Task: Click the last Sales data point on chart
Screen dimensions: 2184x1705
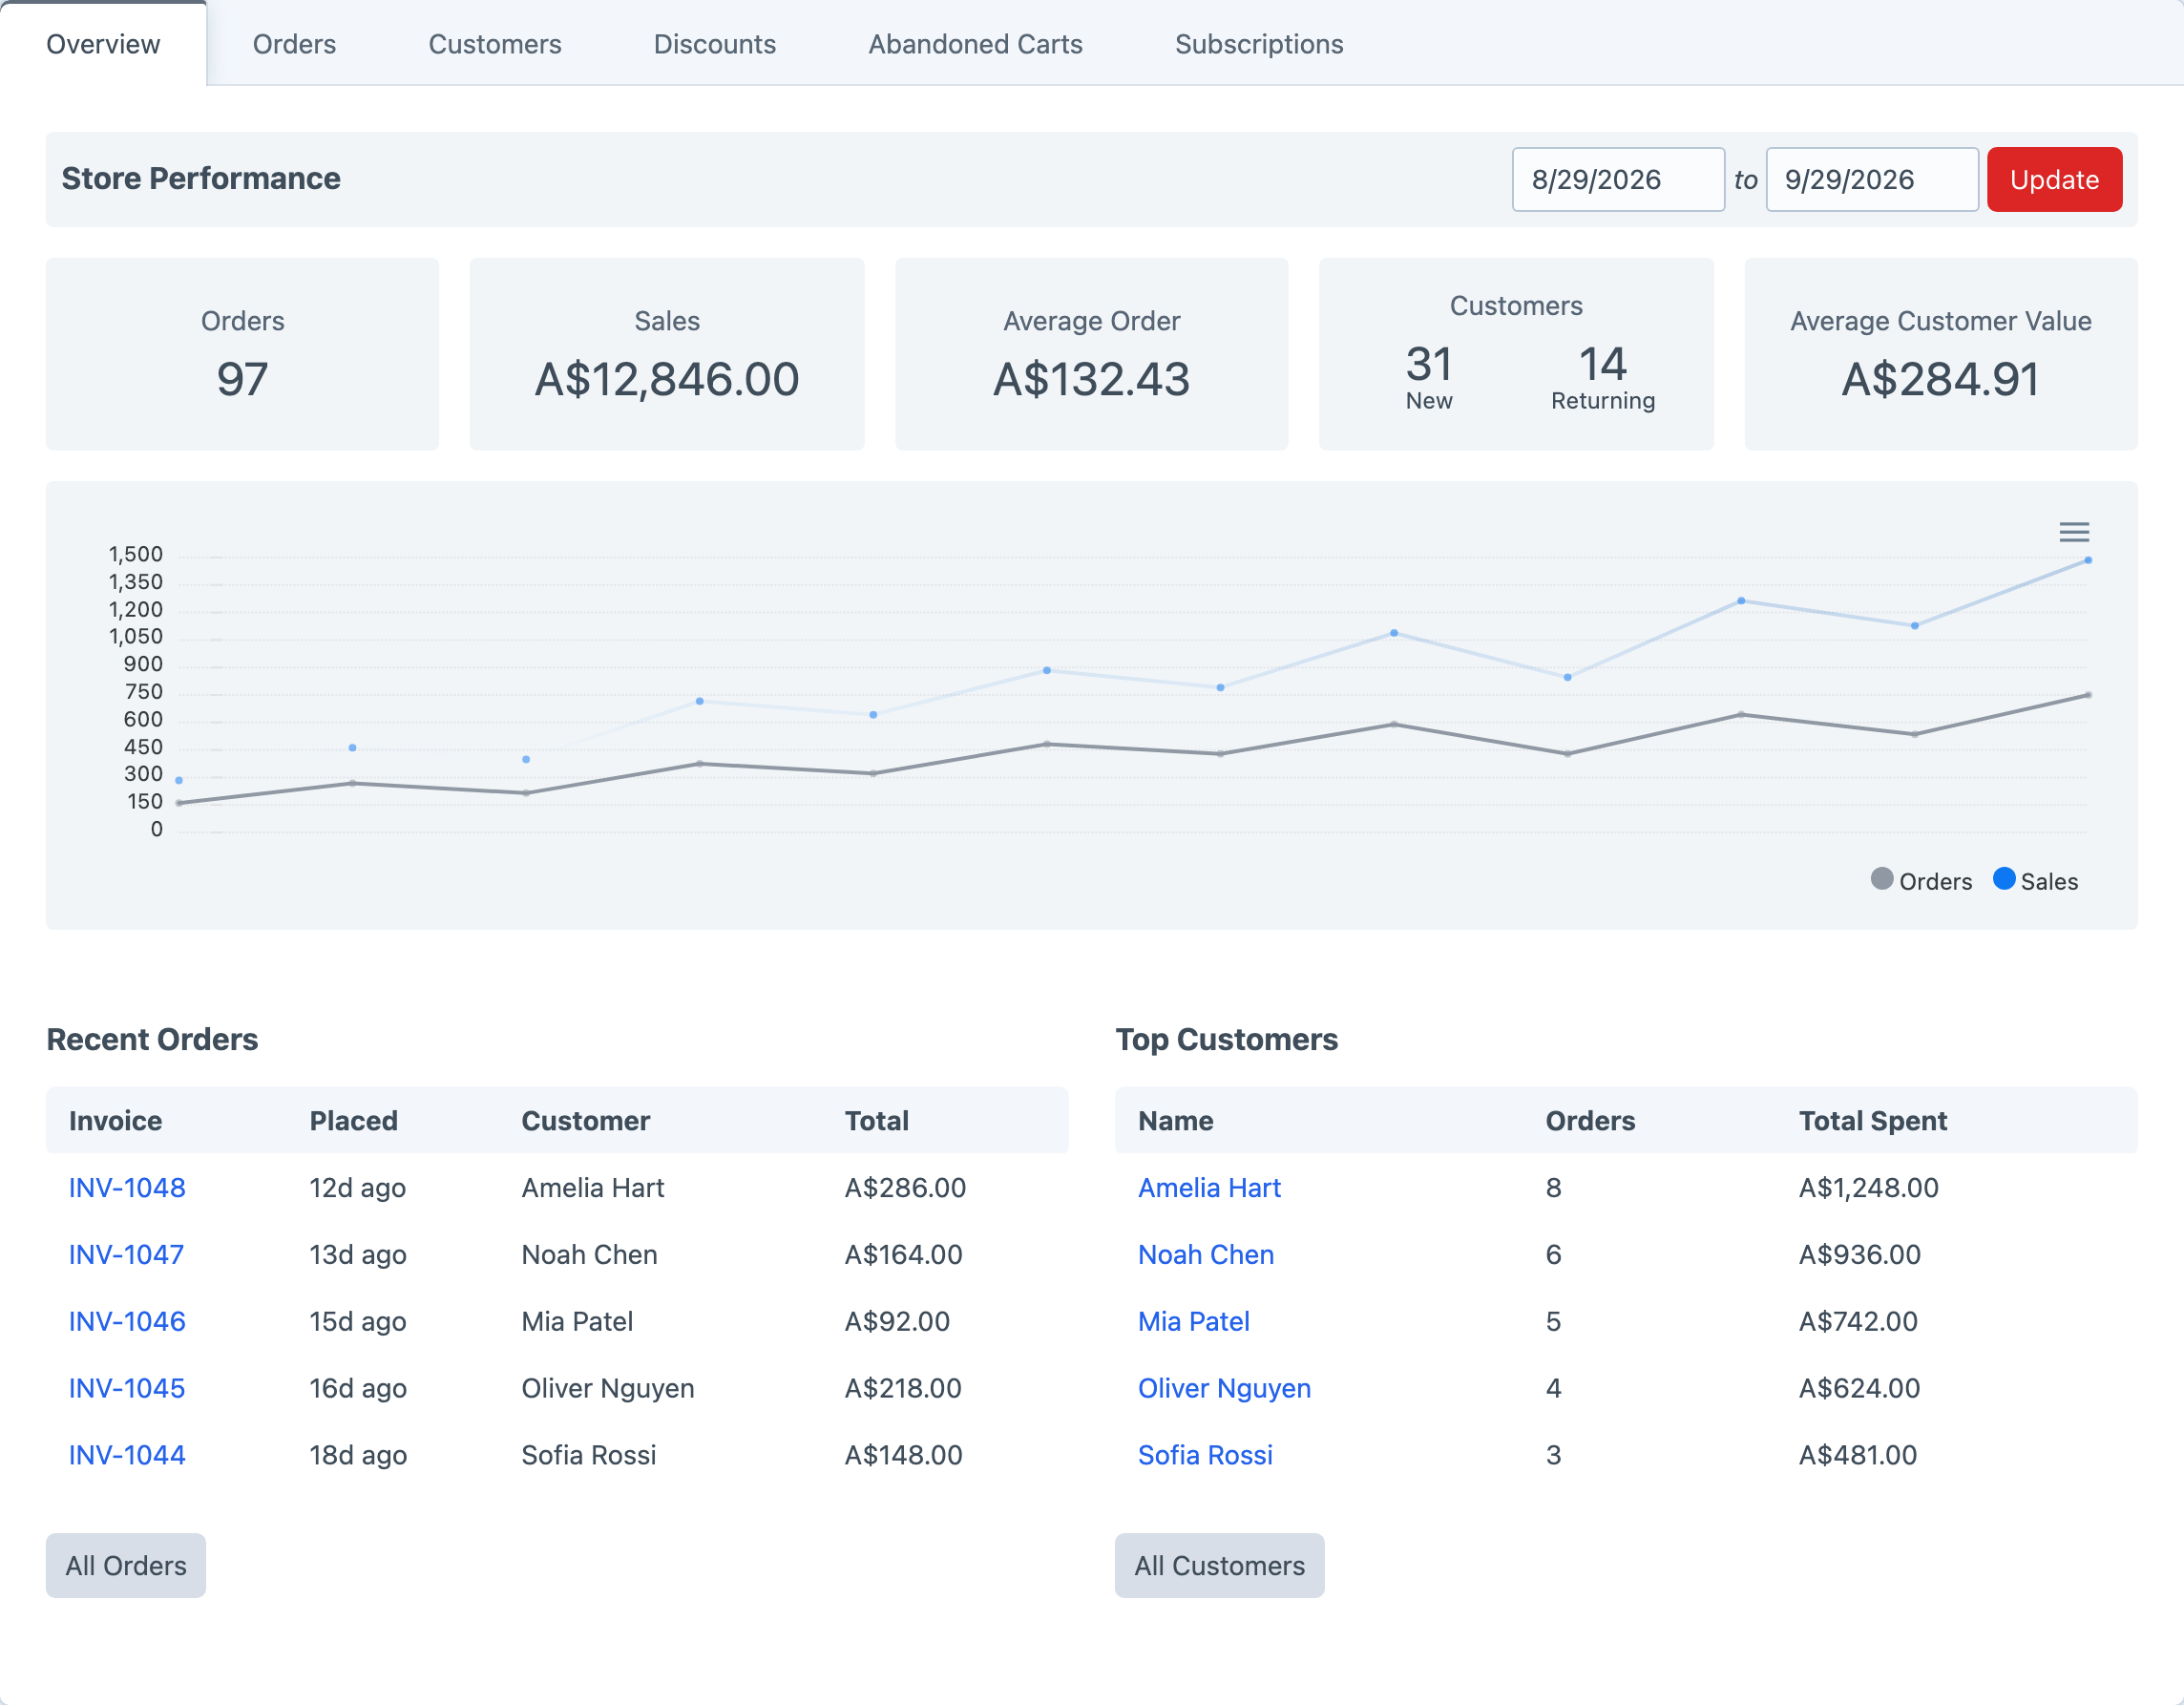Action: click(x=2088, y=560)
